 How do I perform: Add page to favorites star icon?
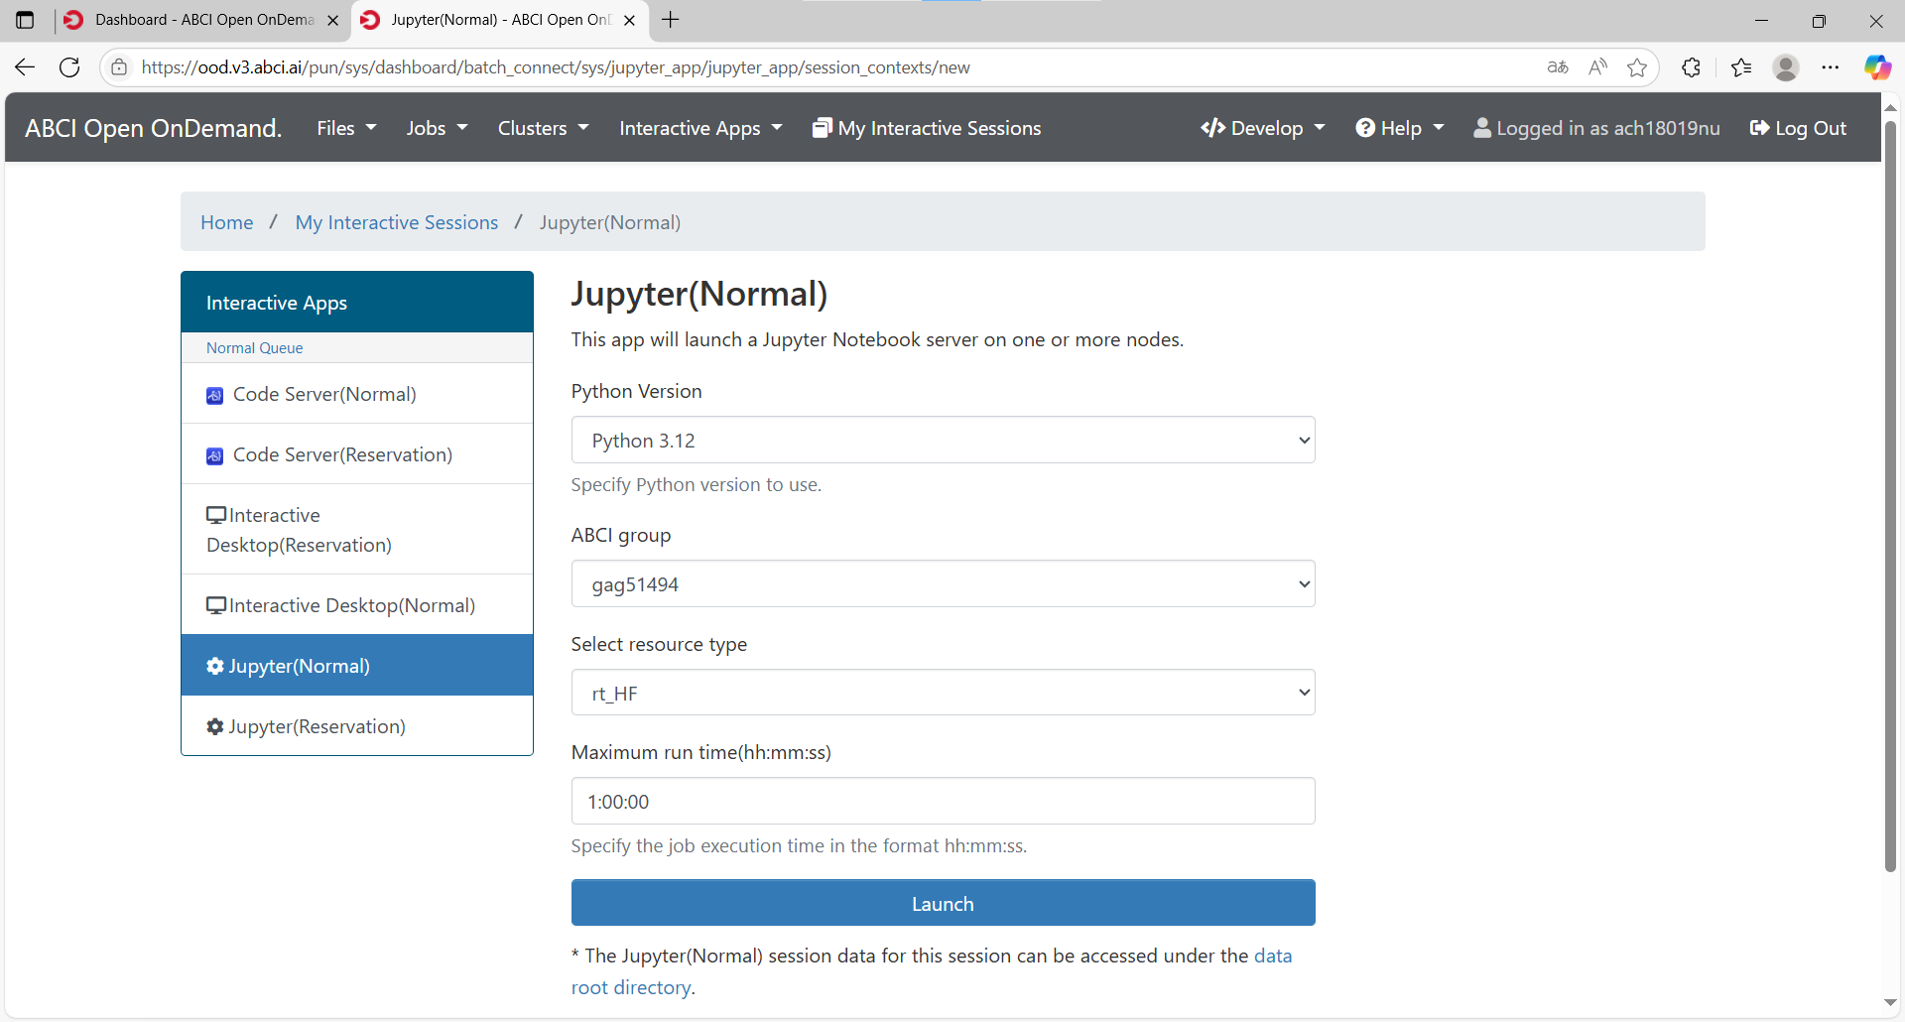1637,67
